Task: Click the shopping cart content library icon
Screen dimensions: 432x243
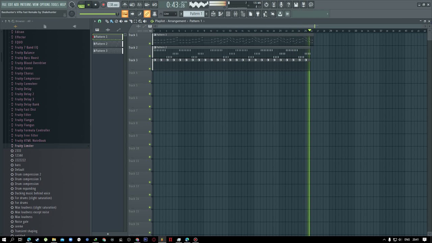Action: 287,14
